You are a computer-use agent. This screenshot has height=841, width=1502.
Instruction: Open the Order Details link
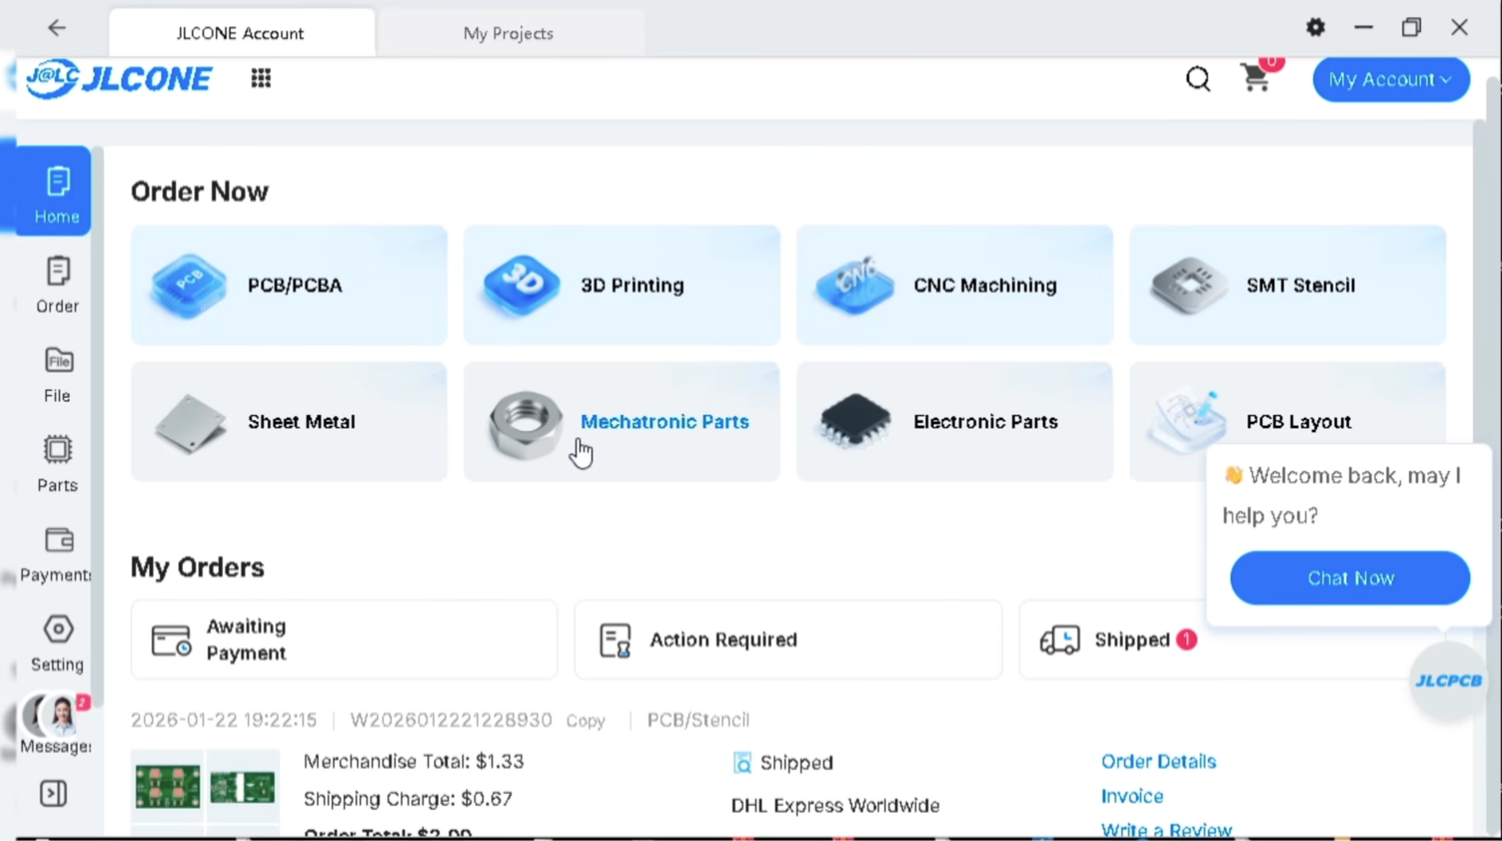tap(1159, 761)
